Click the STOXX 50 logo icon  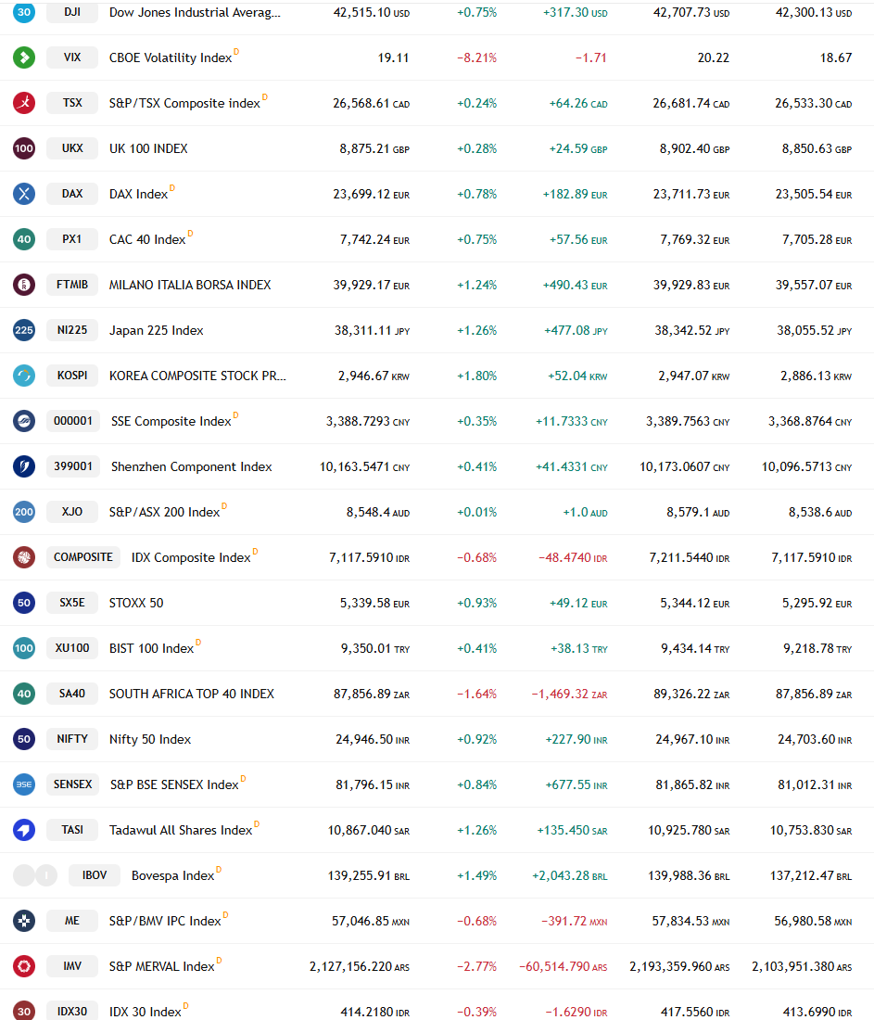(24, 603)
